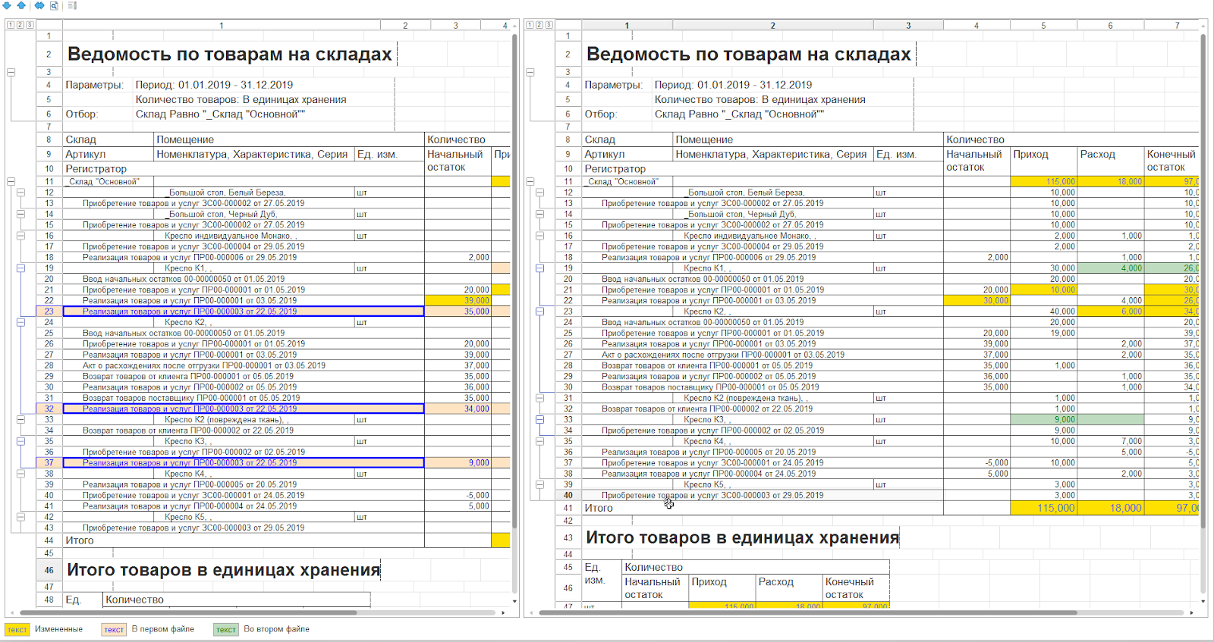
Task: Click green 'Во втором файле' legend swatch
Action: 226,630
